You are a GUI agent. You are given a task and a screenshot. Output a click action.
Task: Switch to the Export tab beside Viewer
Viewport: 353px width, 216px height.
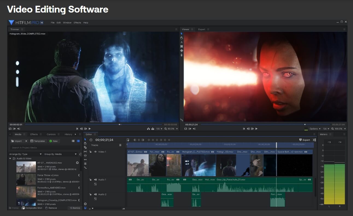tap(202, 29)
